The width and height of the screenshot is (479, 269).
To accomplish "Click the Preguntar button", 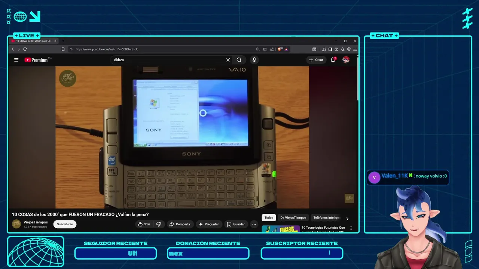I will point(209,224).
